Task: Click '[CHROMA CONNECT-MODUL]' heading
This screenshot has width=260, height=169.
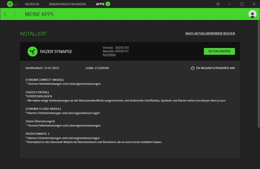Action: (x=44, y=80)
